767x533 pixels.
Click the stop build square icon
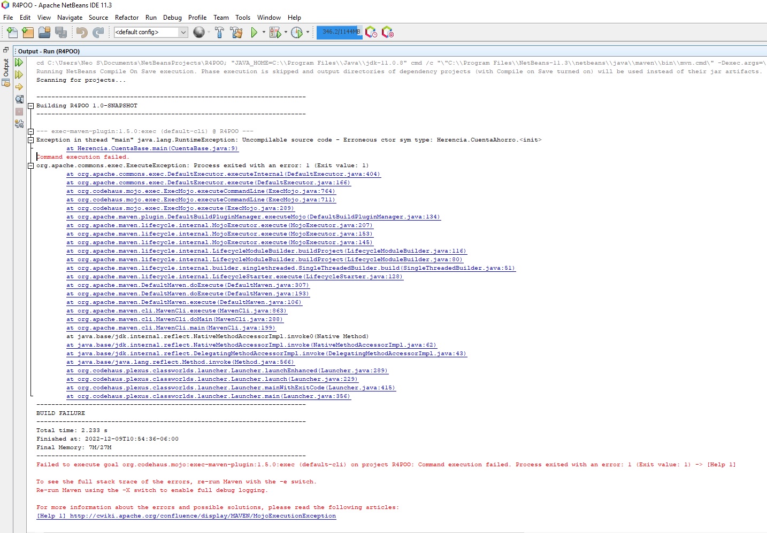click(x=19, y=112)
